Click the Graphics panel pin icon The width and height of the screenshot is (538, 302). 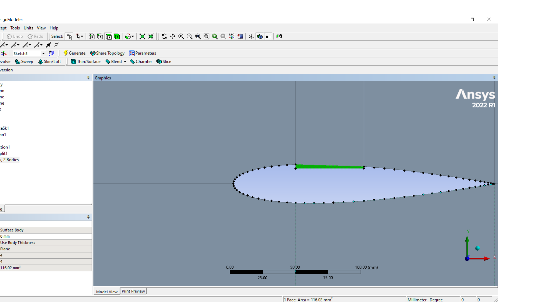[494, 78]
